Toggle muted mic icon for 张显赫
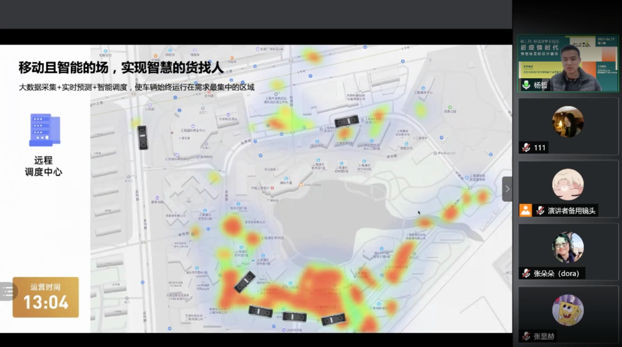 (x=526, y=336)
